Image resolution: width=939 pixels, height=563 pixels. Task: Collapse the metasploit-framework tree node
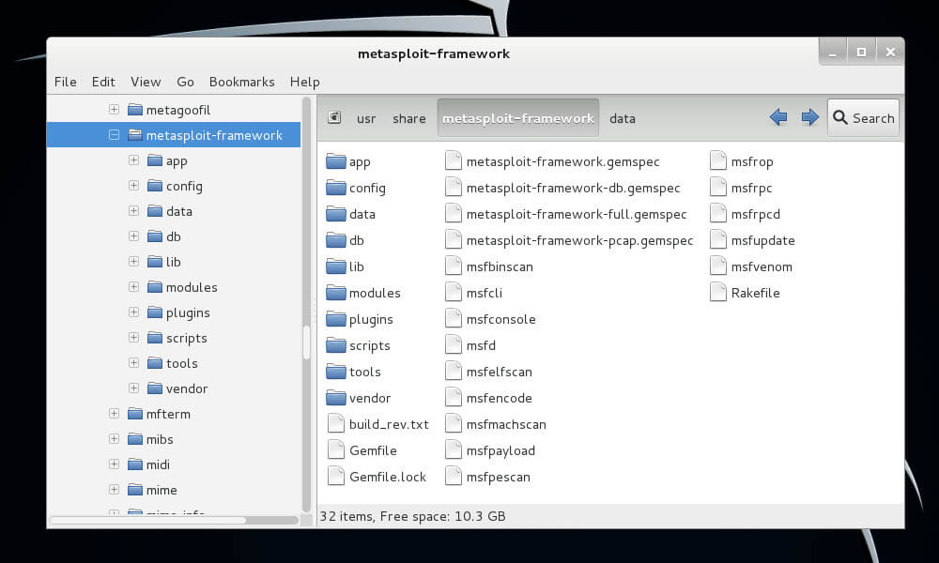click(x=114, y=135)
